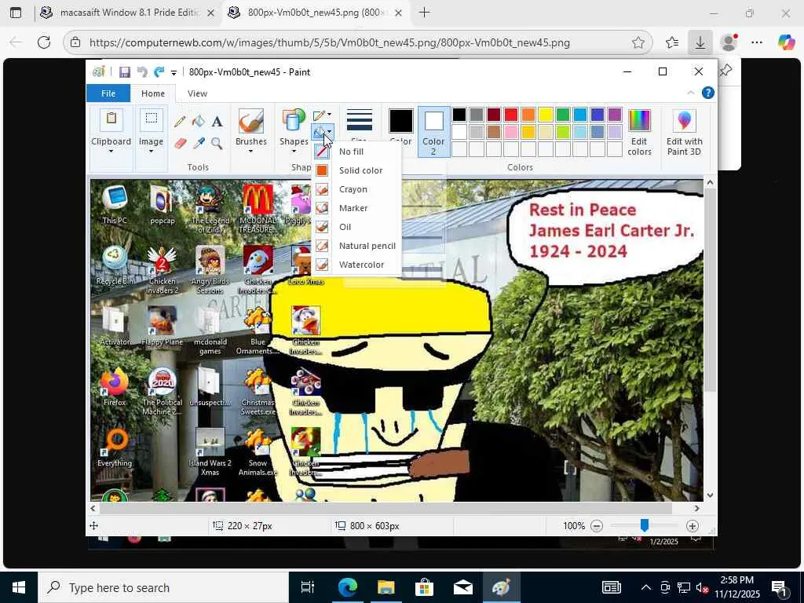Launch Microsoft Store from taskbar
Viewport: 804px width, 603px height.
click(424, 587)
